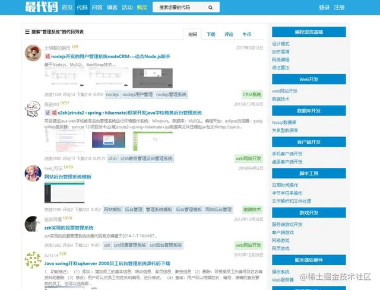Open 活动 in top navigation
This screenshot has height=290, width=380.
pyautogui.click(x=127, y=8)
